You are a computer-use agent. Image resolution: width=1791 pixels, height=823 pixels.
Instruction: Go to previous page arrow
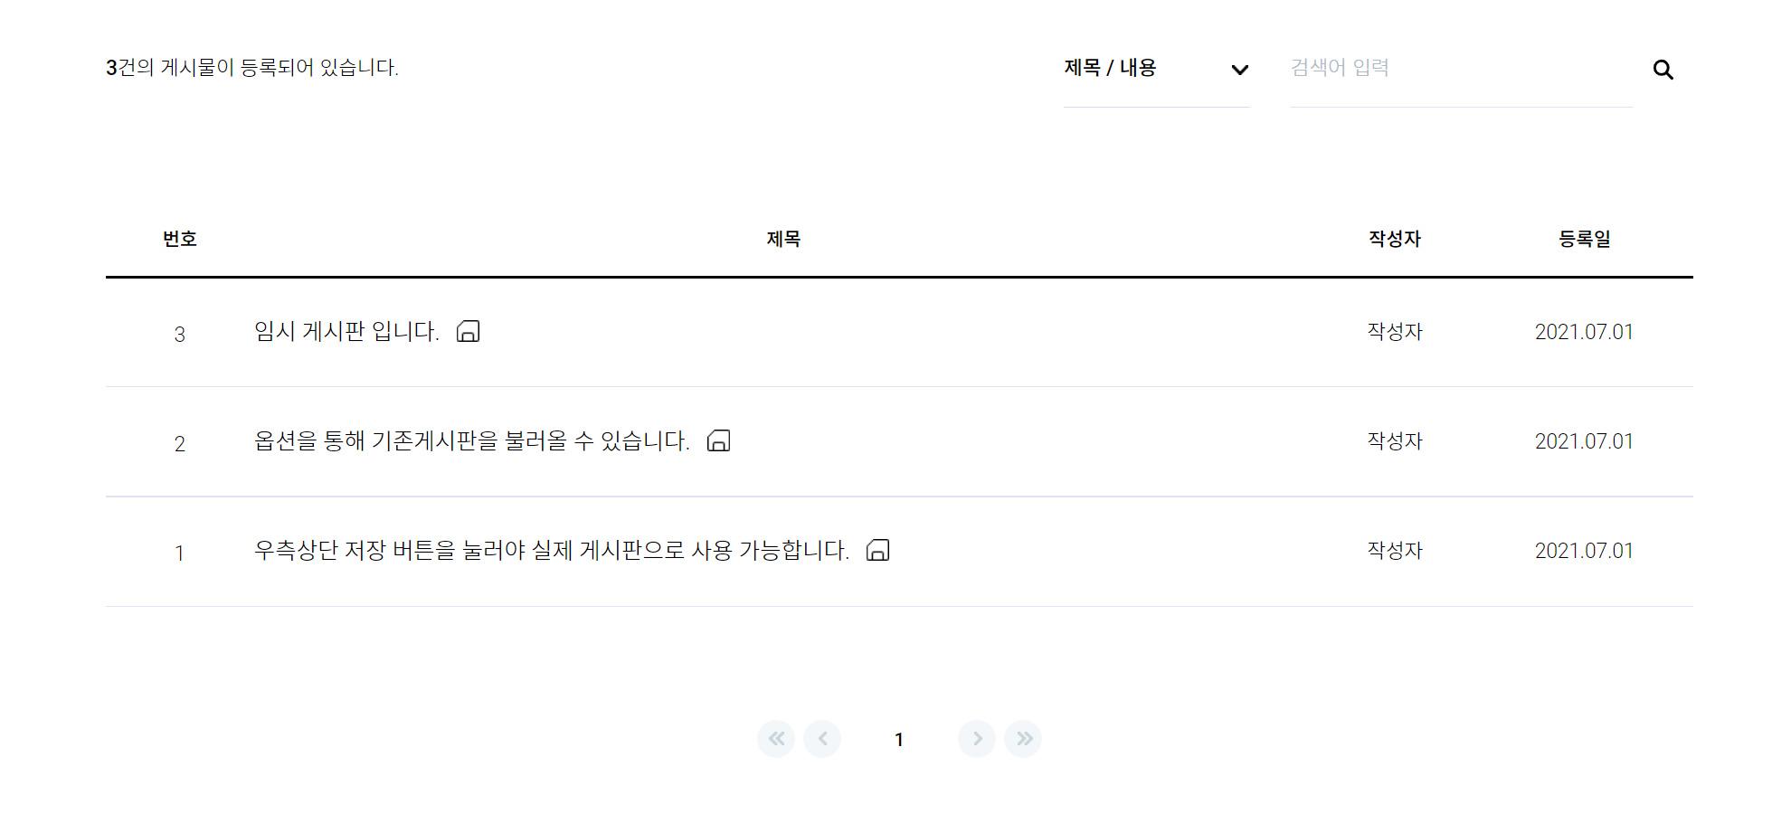(822, 739)
